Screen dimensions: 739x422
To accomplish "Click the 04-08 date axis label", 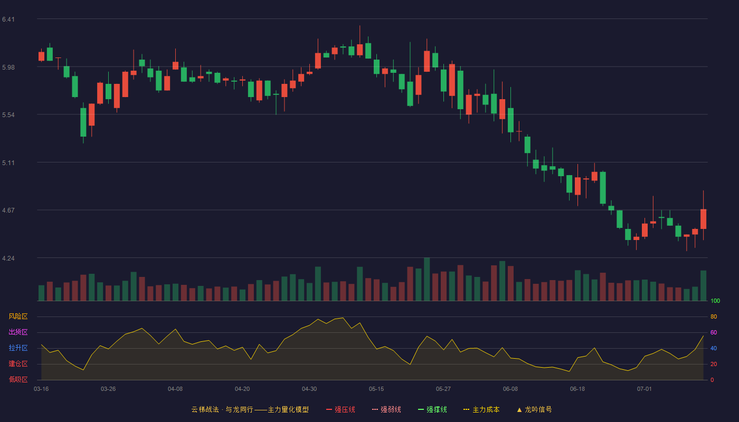I will coord(175,389).
